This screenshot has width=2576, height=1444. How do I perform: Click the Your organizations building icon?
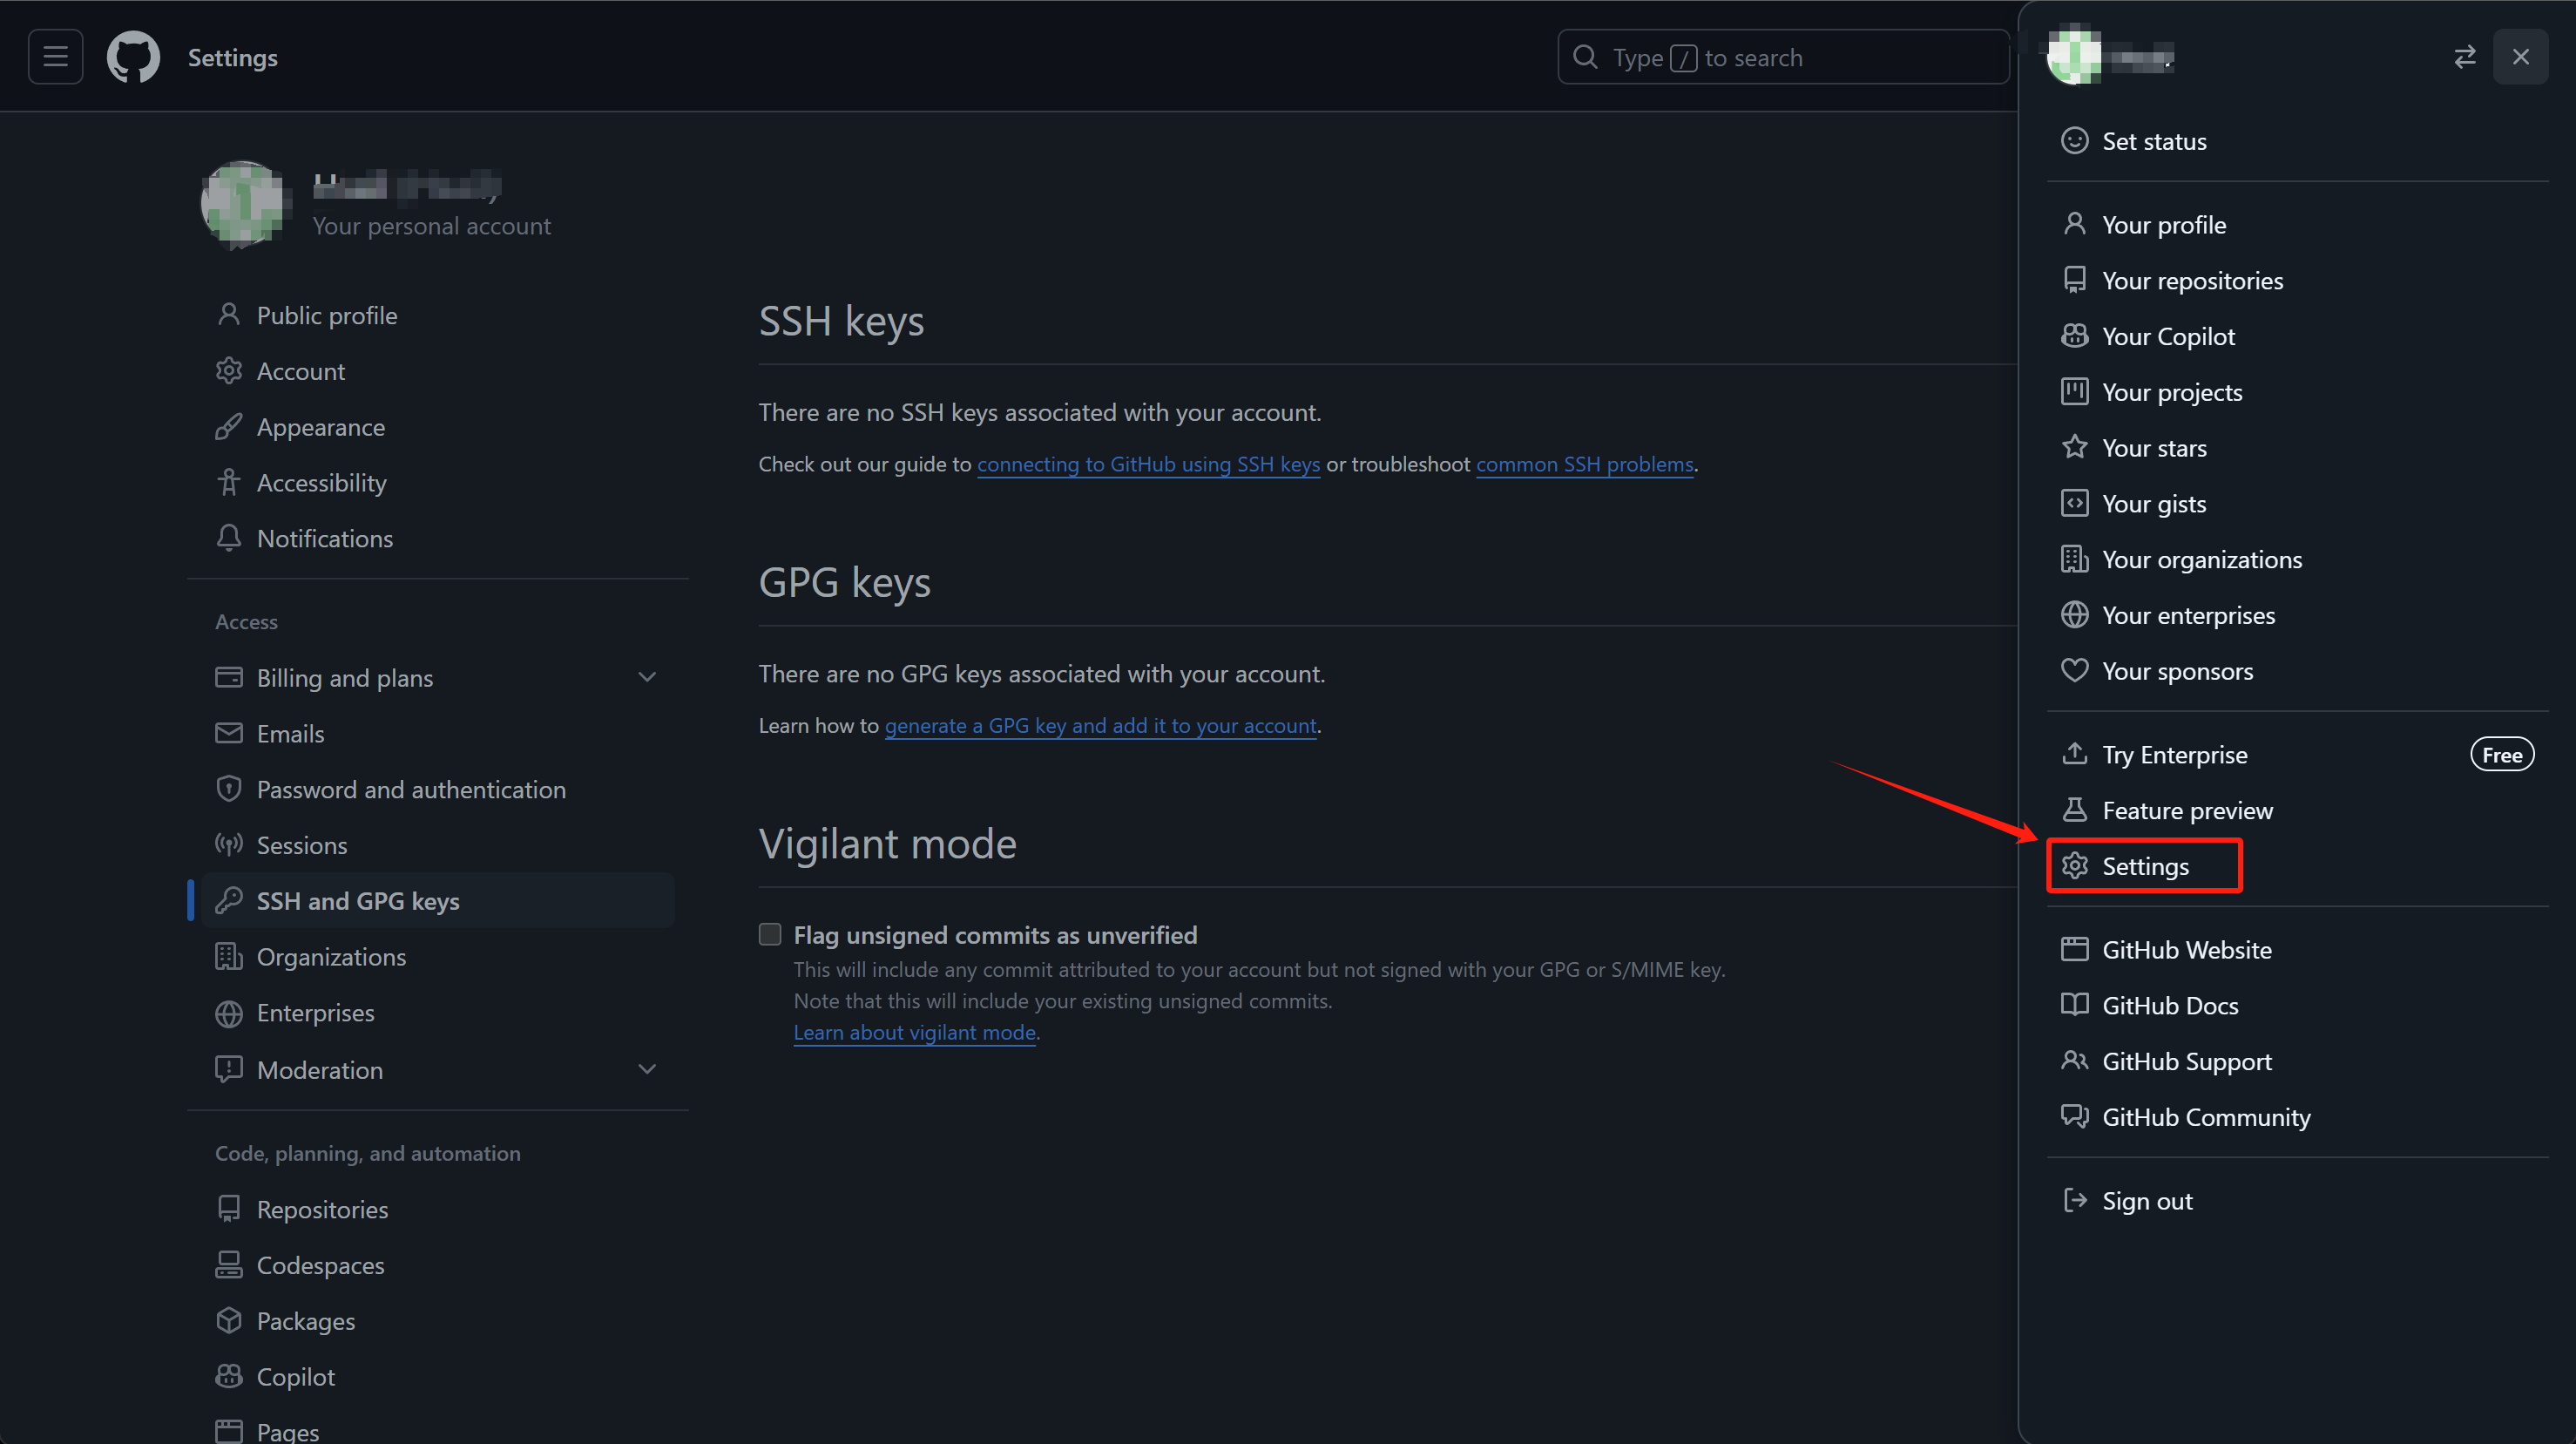(x=2074, y=559)
